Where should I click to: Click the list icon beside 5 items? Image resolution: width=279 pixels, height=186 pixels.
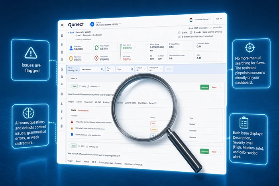click(x=179, y=37)
